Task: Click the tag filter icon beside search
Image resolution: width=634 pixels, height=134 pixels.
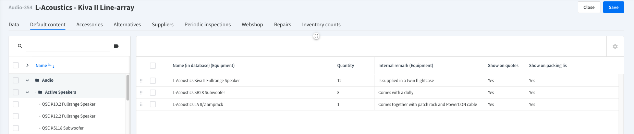Action: click(x=116, y=46)
